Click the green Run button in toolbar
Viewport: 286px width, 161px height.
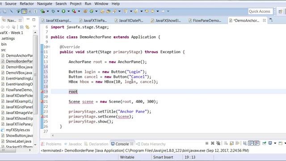tap(63, 11)
